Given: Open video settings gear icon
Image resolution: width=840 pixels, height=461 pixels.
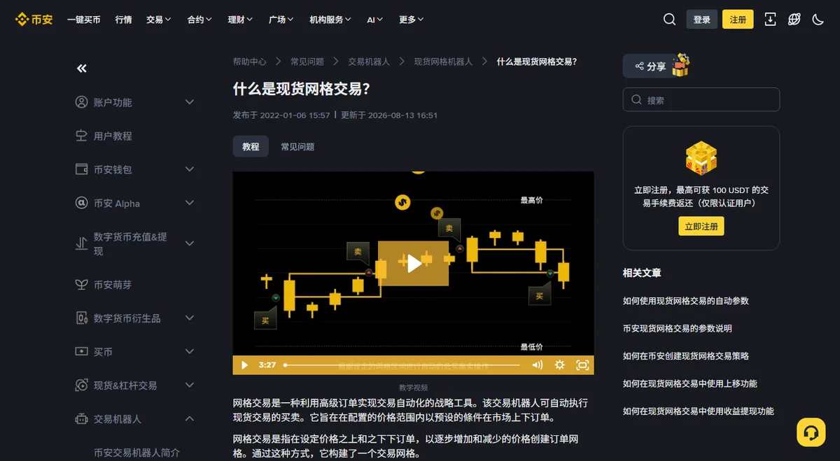Looking at the screenshot, I should [559, 364].
